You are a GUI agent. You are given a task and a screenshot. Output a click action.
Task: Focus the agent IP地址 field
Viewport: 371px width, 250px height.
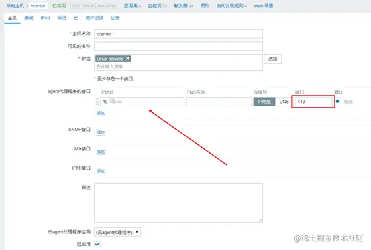pos(142,102)
